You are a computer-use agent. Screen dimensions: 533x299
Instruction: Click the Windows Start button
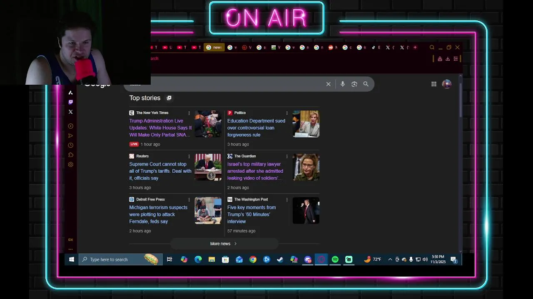click(x=72, y=260)
